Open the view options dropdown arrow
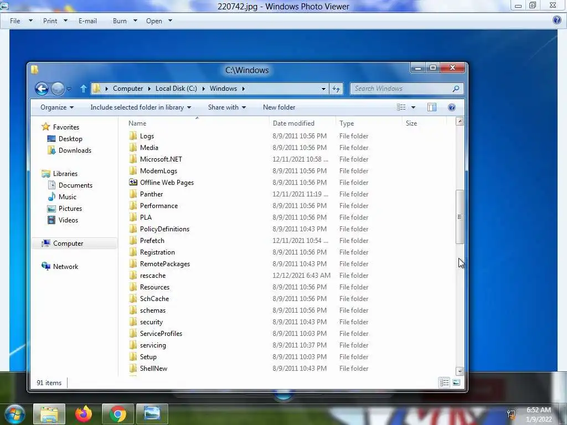The height and width of the screenshot is (425, 567). [413, 107]
